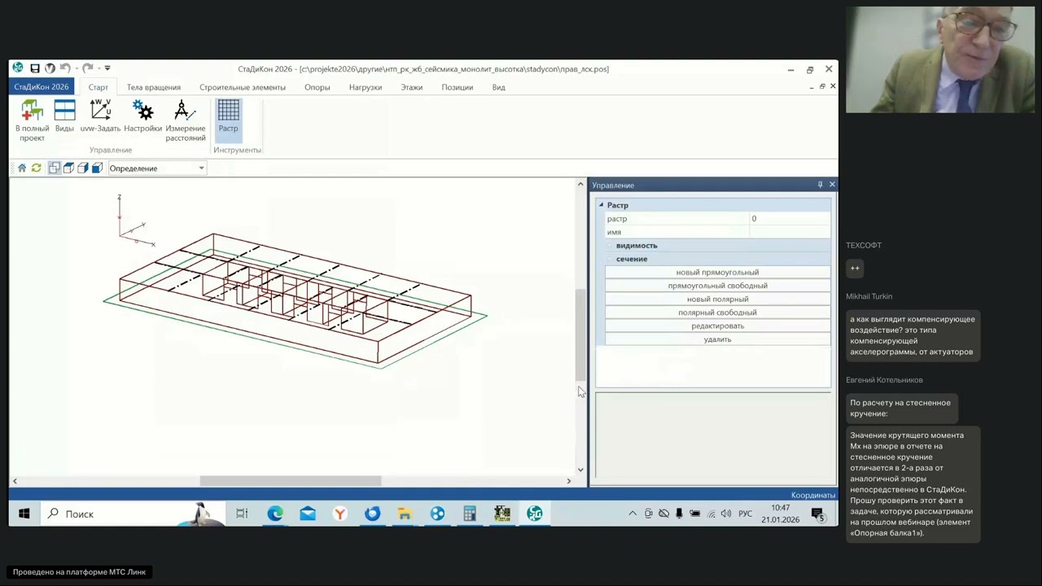This screenshot has width=1042, height=586.
Task: Click the vertical viewport scrollbar thumb
Action: click(x=580, y=334)
